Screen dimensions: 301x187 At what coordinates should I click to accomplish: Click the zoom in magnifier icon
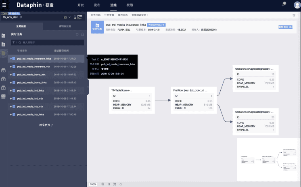click(x=103, y=184)
